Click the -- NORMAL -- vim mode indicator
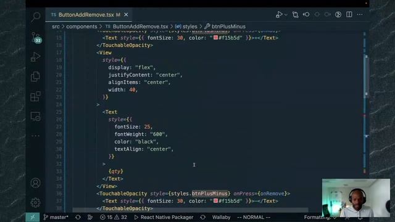Viewport: 395px width, 222px height. 254,217
